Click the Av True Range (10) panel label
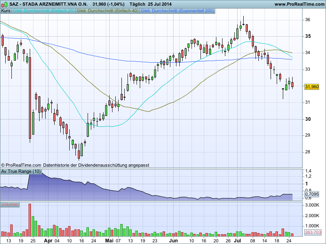The height and width of the screenshot is (244, 326). (x=21, y=171)
